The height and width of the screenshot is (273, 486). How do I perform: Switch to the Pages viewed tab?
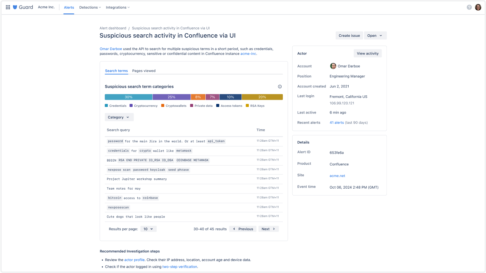pyautogui.click(x=144, y=71)
